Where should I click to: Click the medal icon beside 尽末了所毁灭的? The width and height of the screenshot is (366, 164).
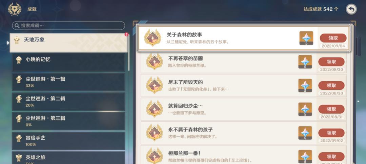154,85
